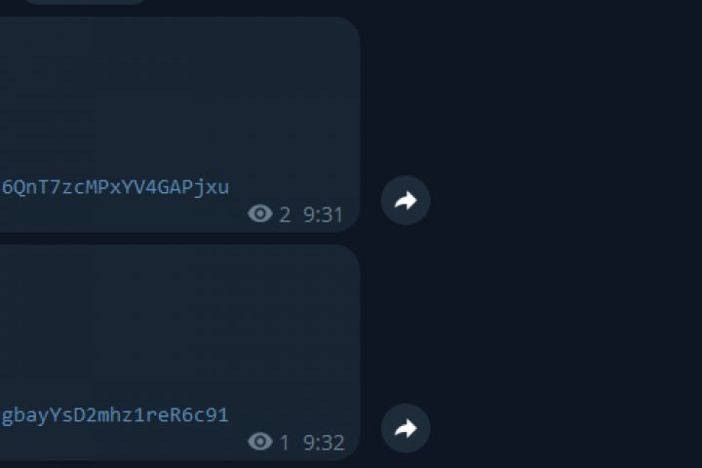Click blank area inside the 9:32 message bubble

coord(179,323)
